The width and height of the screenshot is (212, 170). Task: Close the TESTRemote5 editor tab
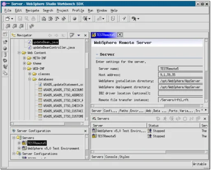120,35
